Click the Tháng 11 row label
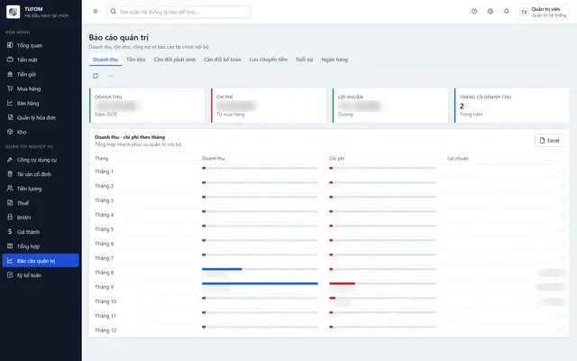The width and height of the screenshot is (577, 361). (x=105, y=316)
